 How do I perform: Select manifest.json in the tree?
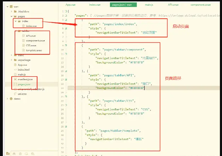pos(25,79)
